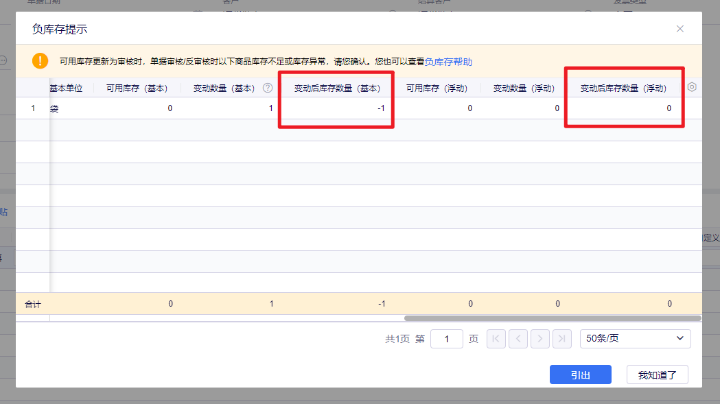Confirm with the 我知道了 button

click(657, 375)
